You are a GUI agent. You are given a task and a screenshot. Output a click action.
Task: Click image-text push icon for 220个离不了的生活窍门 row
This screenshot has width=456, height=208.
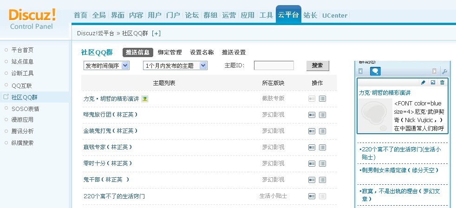tap(312, 196)
